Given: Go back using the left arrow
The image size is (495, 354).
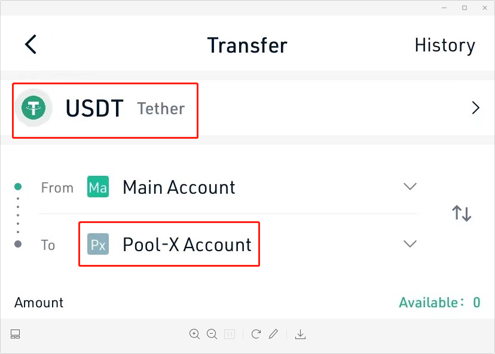Looking at the screenshot, I should coord(30,44).
